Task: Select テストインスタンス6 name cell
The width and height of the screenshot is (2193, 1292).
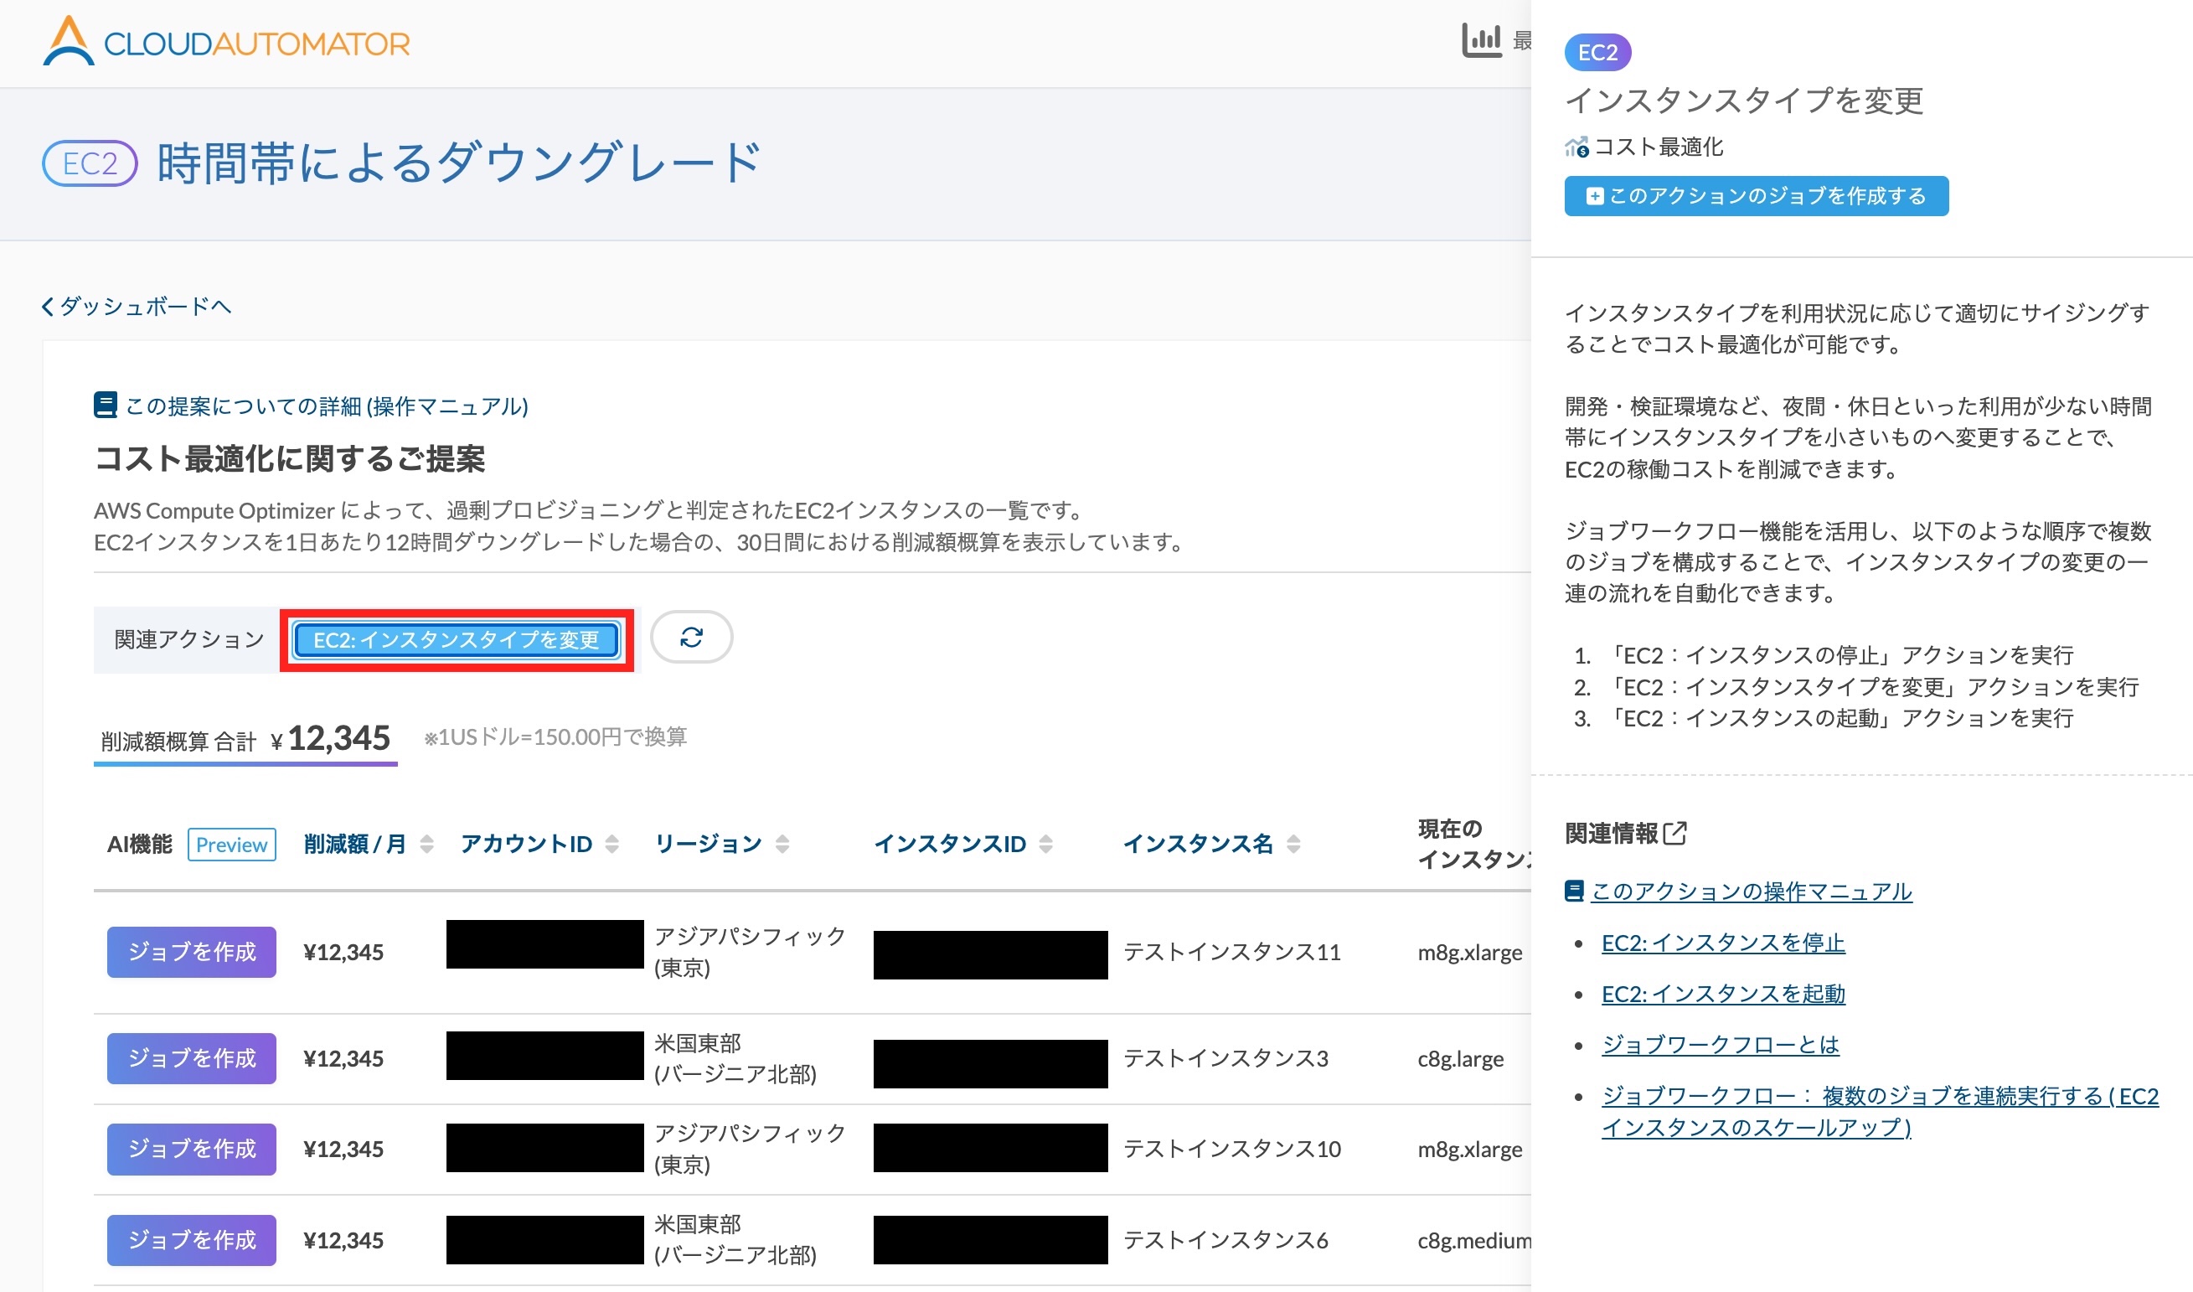Action: [1225, 1240]
